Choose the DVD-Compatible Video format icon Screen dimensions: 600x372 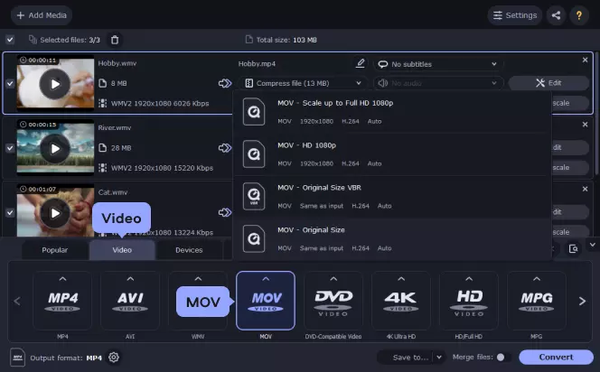pyautogui.click(x=333, y=301)
